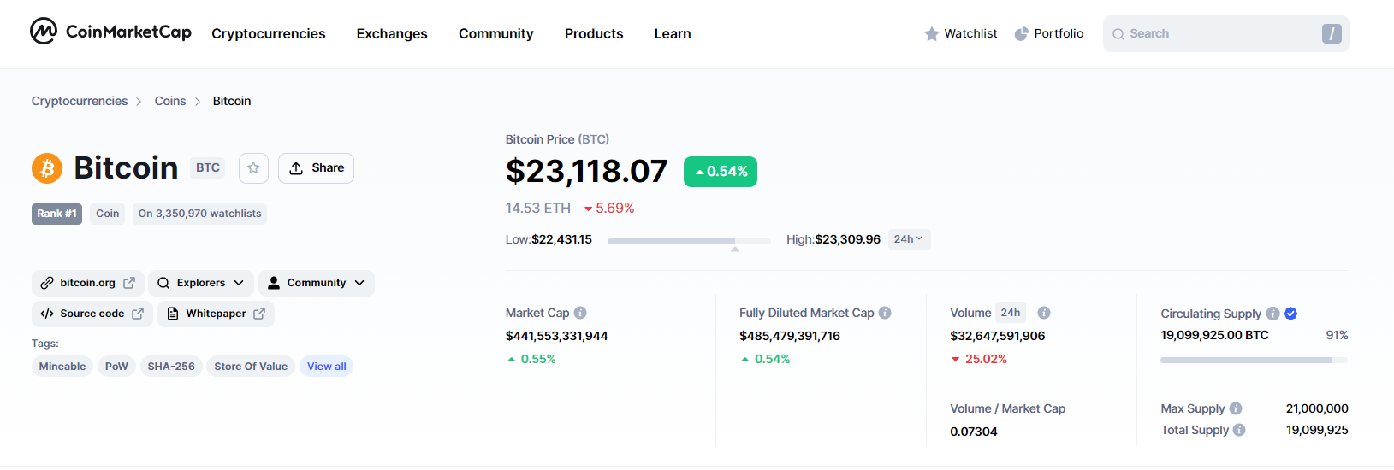Click the volume value $32,647,591,906
Image resolution: width=1394 pixels, height=470 pixels.
pos(997,336)
